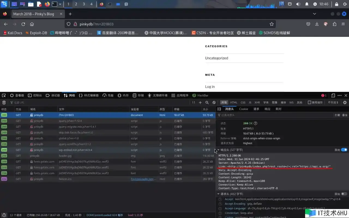Open request blocking icon in network toolbar
349x218 pixels.
[x=214, y=102]
